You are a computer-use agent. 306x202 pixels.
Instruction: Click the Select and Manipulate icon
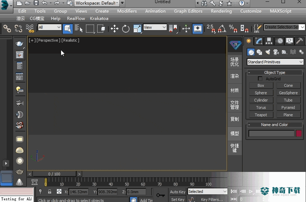186,29
